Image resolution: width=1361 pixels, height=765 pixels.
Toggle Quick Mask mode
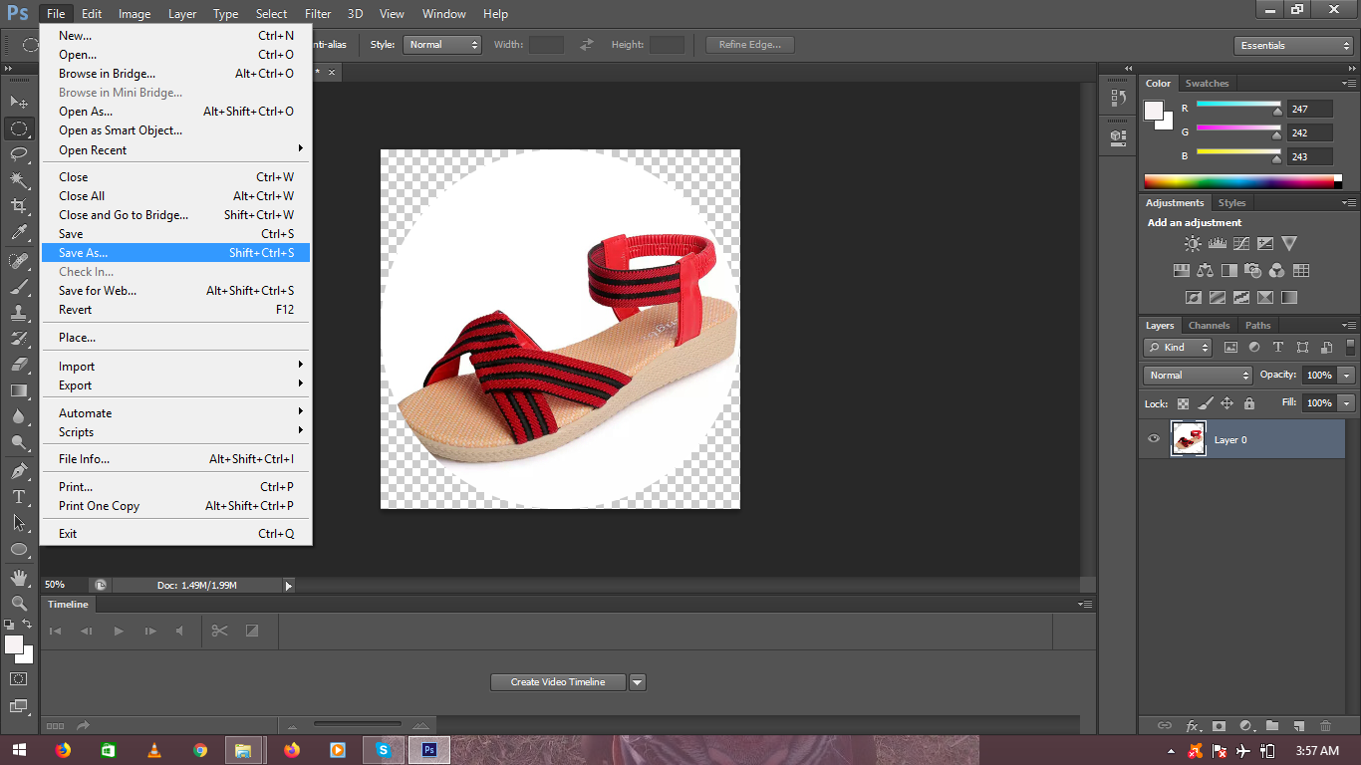click(19, 678)
